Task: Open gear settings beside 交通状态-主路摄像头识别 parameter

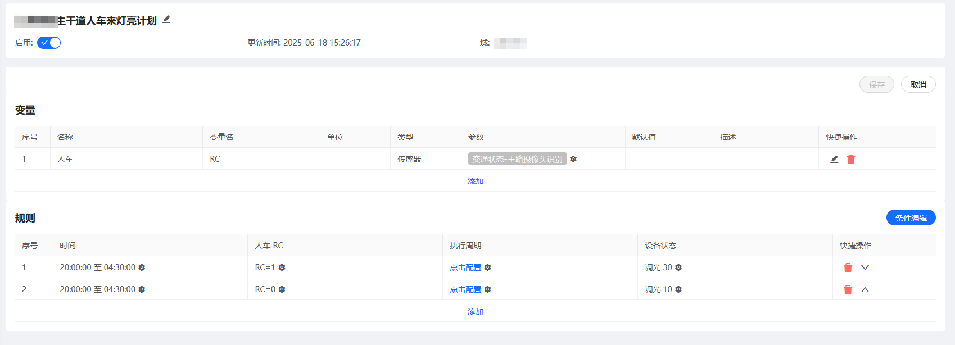Action: [x=573, y=159]
